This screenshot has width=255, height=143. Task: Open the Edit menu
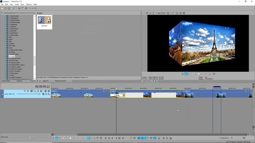point(6,4)
